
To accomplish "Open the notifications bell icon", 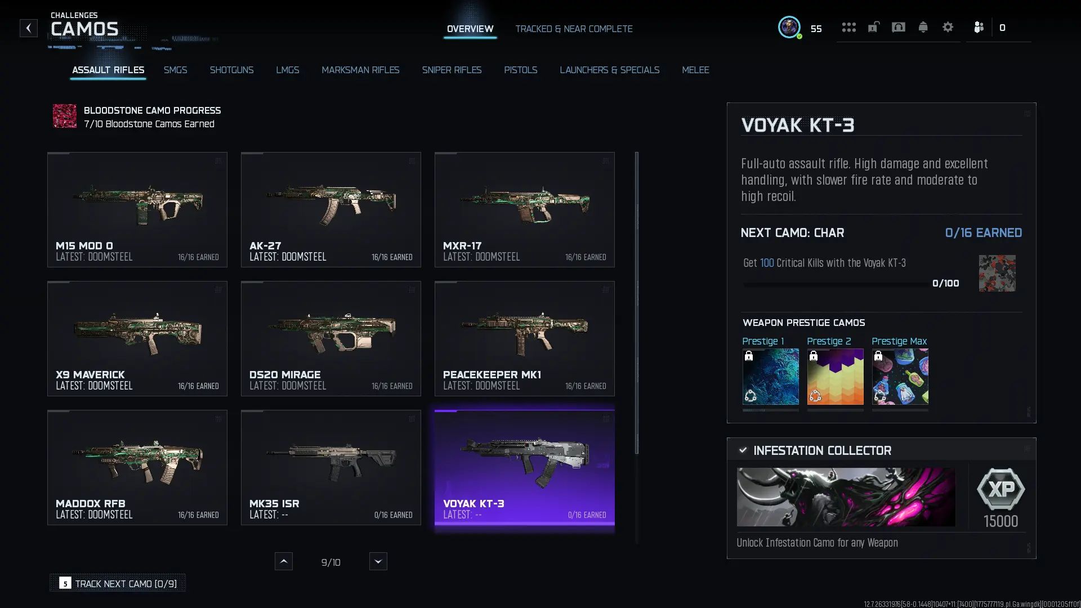I will point(923,27).
